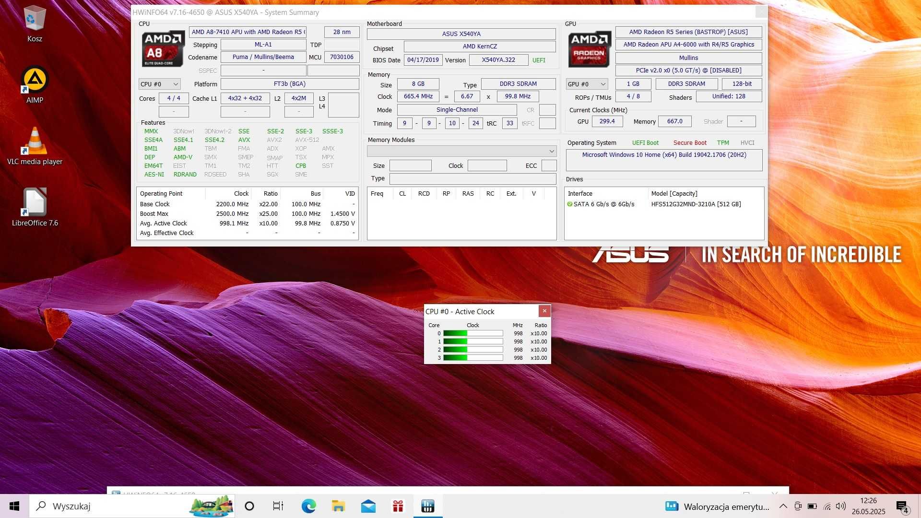Click the 665.4 MHz memory clock field
The image size is (921, 518).
pos(418,96)
